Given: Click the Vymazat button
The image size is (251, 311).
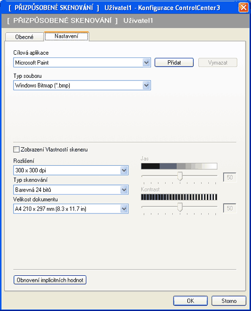Looking at the screenshot, I should (218, 63).
